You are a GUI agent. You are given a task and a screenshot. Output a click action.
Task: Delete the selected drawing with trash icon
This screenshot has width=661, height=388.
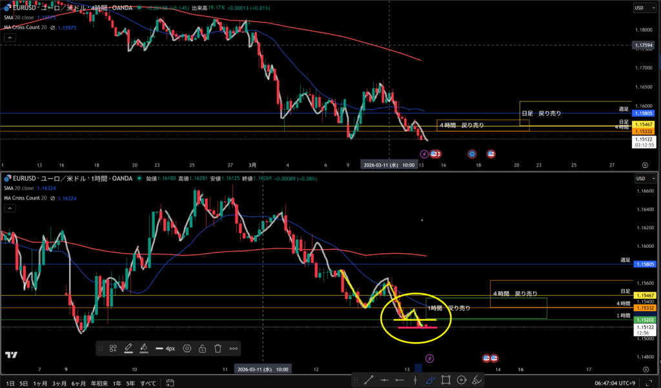218,348
